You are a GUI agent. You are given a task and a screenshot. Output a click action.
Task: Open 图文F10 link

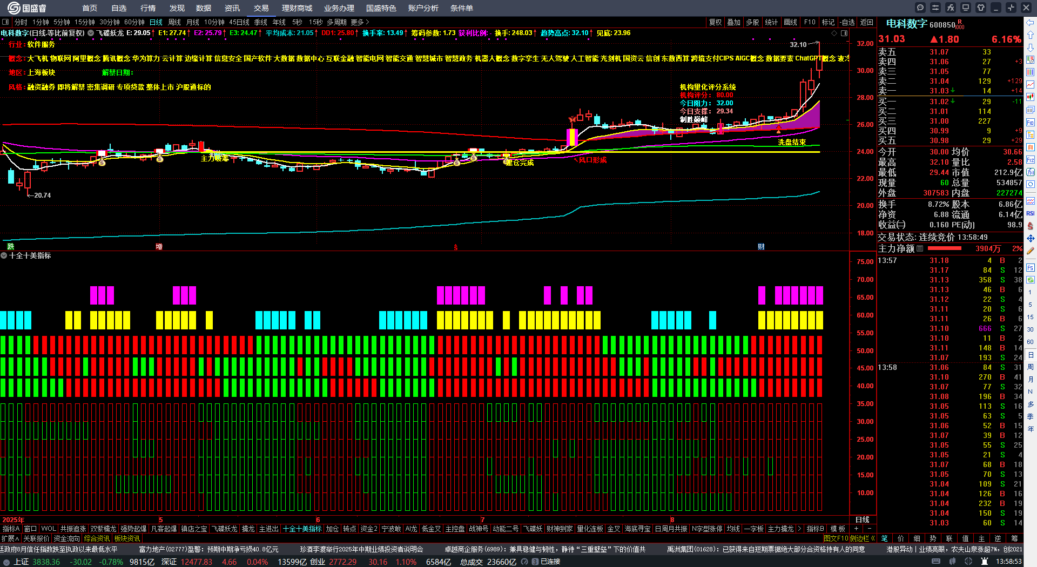pos(836,538)
